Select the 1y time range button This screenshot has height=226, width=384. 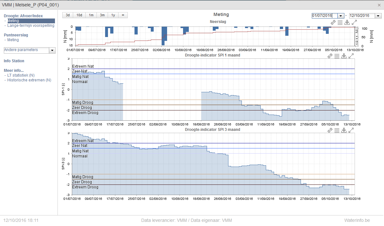(113, 15)
